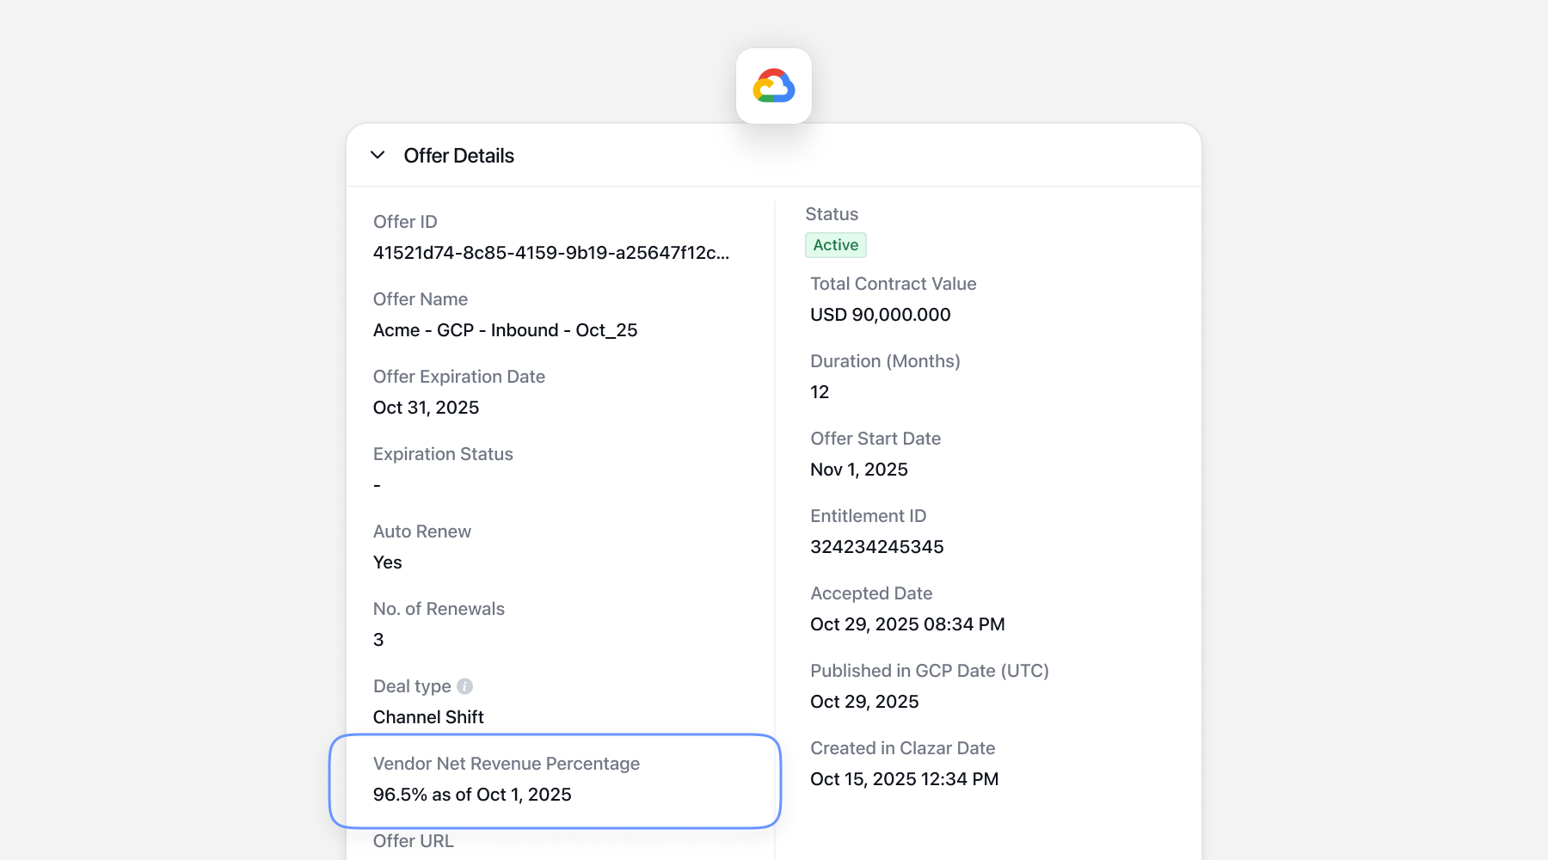
Task: Click the Active status badge
Action: [836, 245]
